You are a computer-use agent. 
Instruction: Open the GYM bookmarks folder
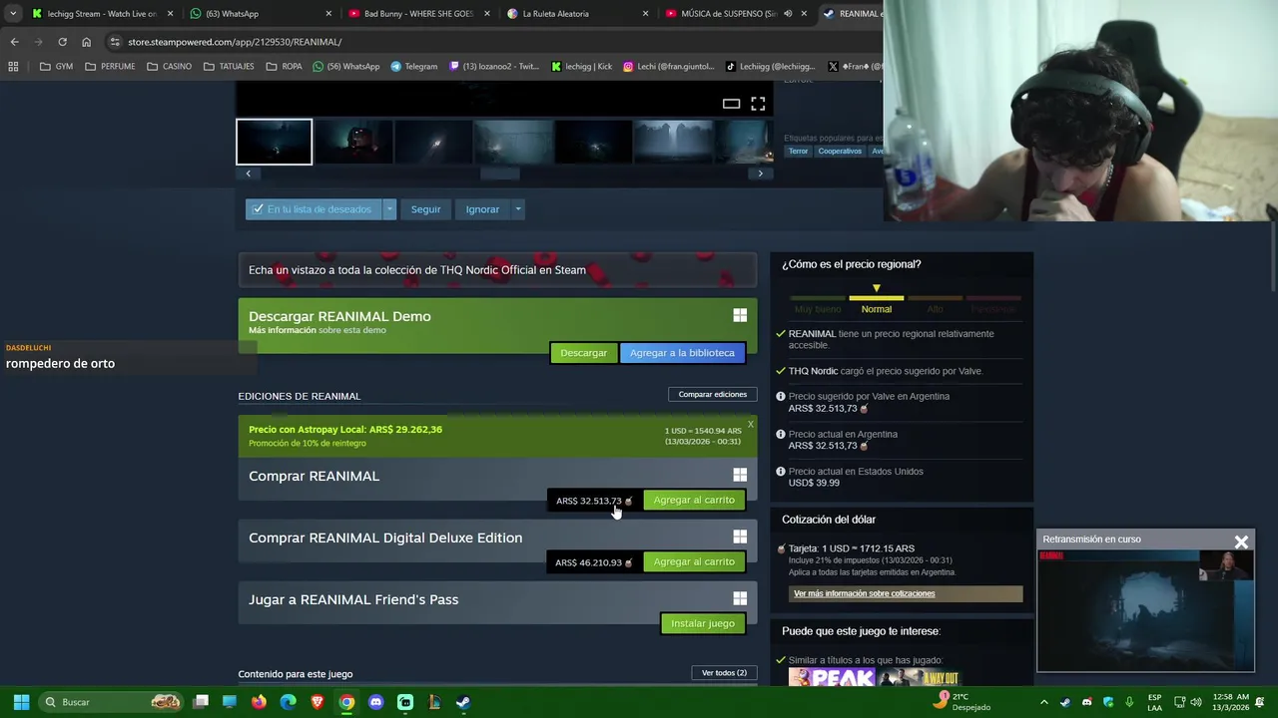[56, 67]
